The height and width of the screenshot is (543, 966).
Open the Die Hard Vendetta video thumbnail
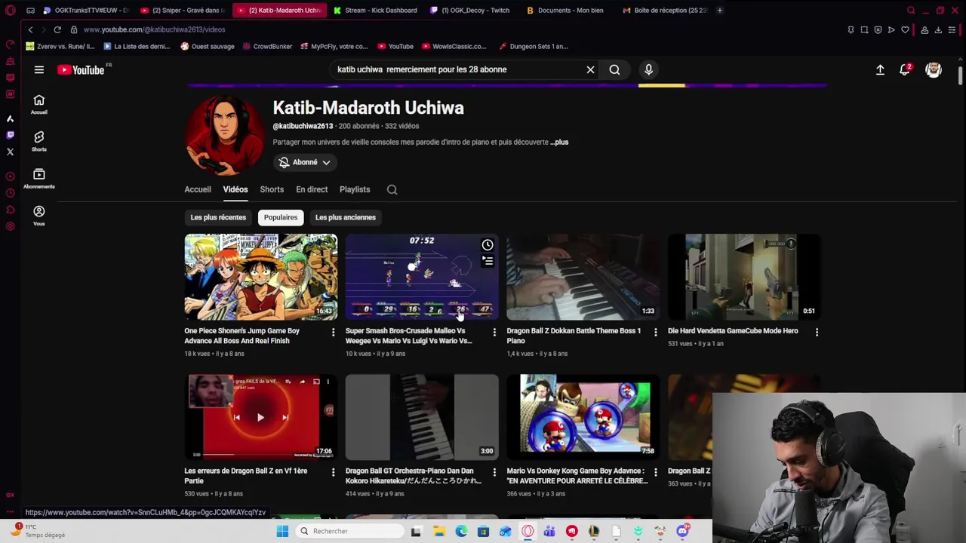point(744,277)
